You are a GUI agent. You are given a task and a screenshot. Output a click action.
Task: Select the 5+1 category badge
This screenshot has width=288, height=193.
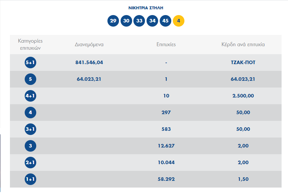(30, 63)
